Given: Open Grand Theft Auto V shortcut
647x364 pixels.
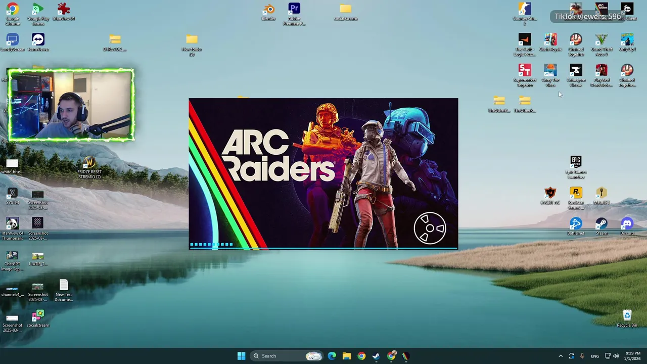Looking at the screenshot, I should [602, 45].
